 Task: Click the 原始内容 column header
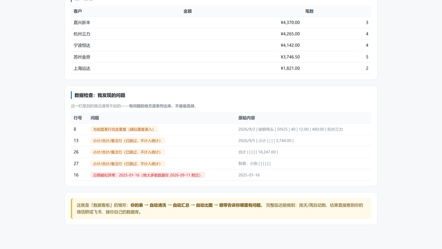pos(246,118)
